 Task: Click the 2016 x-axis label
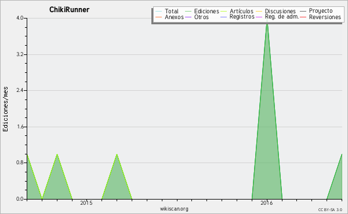point(267,203)
